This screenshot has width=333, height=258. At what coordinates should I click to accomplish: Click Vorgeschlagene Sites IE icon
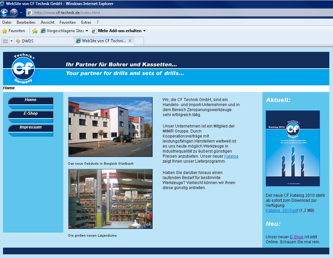[43, 31]
